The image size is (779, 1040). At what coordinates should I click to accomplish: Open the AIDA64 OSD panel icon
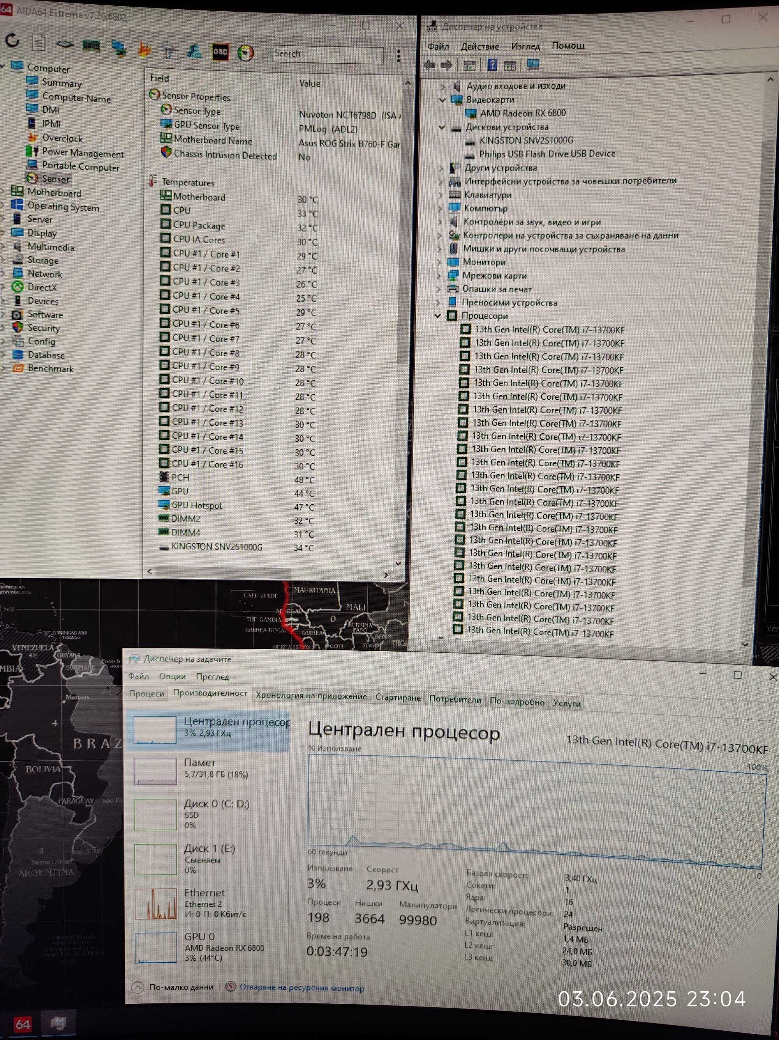pyautogui.click(x=220, y=52)
